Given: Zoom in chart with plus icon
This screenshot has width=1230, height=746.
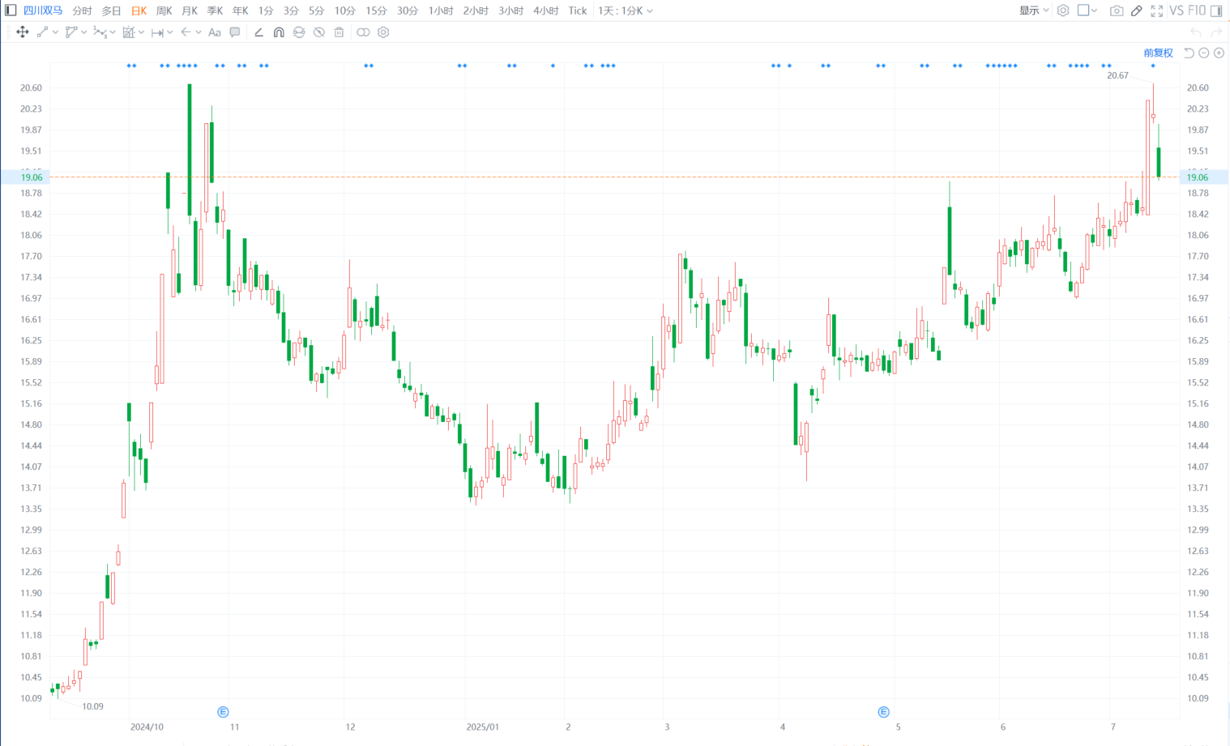Looking at the screenshot, I should point(1219,53).
